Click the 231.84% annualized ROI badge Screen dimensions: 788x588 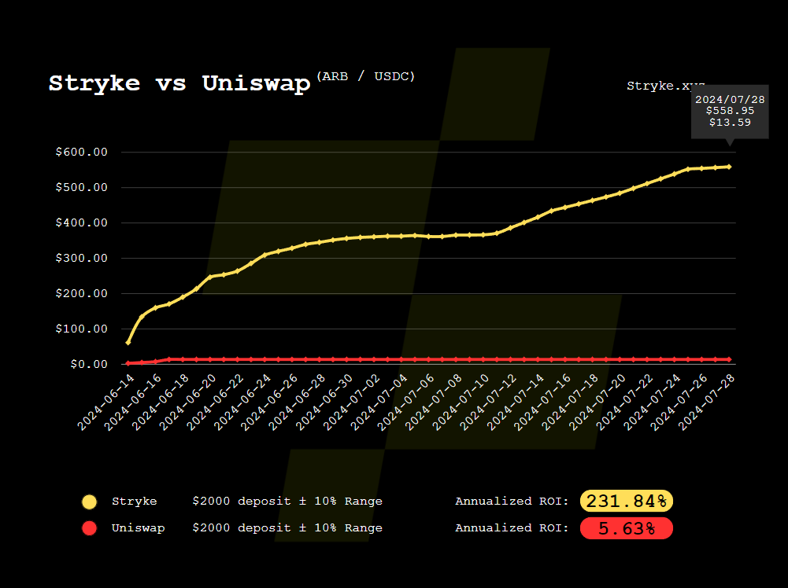pos(626,501)
